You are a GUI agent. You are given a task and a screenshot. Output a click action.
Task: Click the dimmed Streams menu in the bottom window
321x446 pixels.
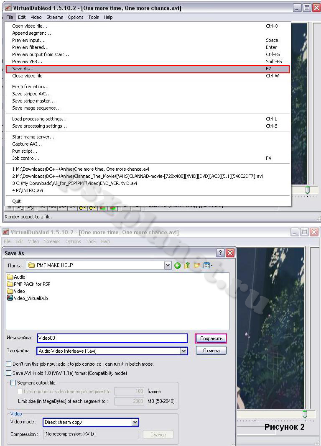point(52,241)
